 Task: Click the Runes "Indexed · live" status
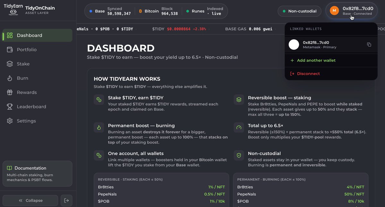click(x=214, y=11)
